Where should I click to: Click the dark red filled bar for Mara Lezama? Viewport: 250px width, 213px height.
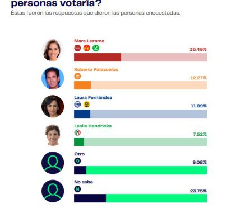[98, 58]
